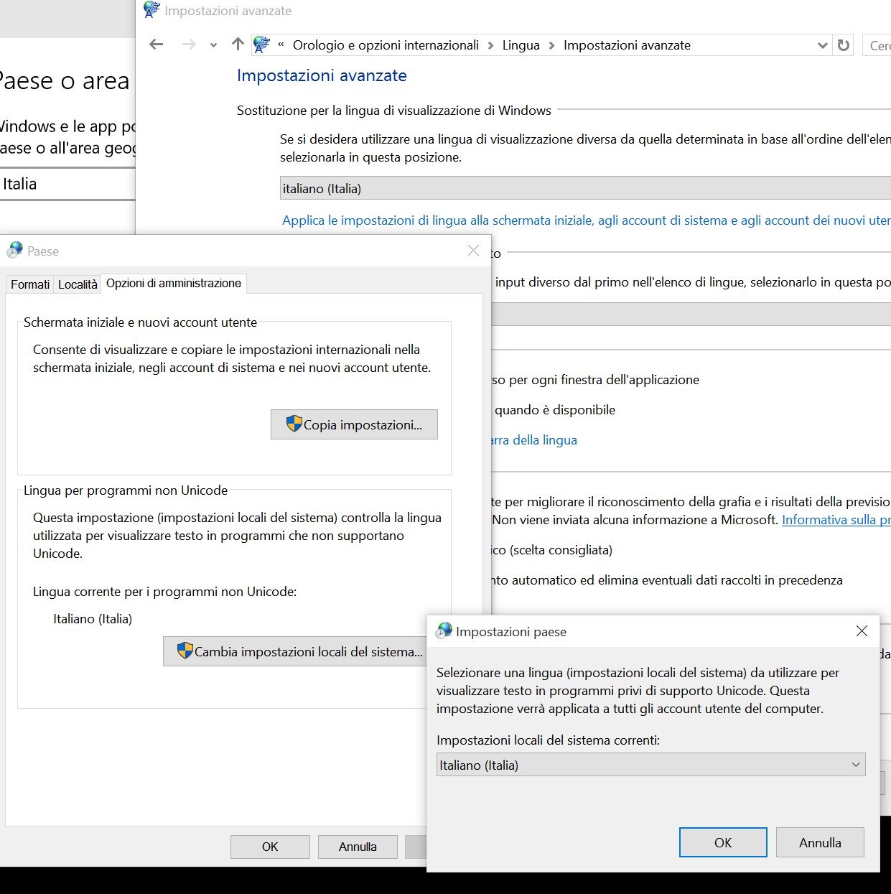Viewport: 891px width, 894px height.
Task: Click the up arrow navigation button
Action: point(238,45)
